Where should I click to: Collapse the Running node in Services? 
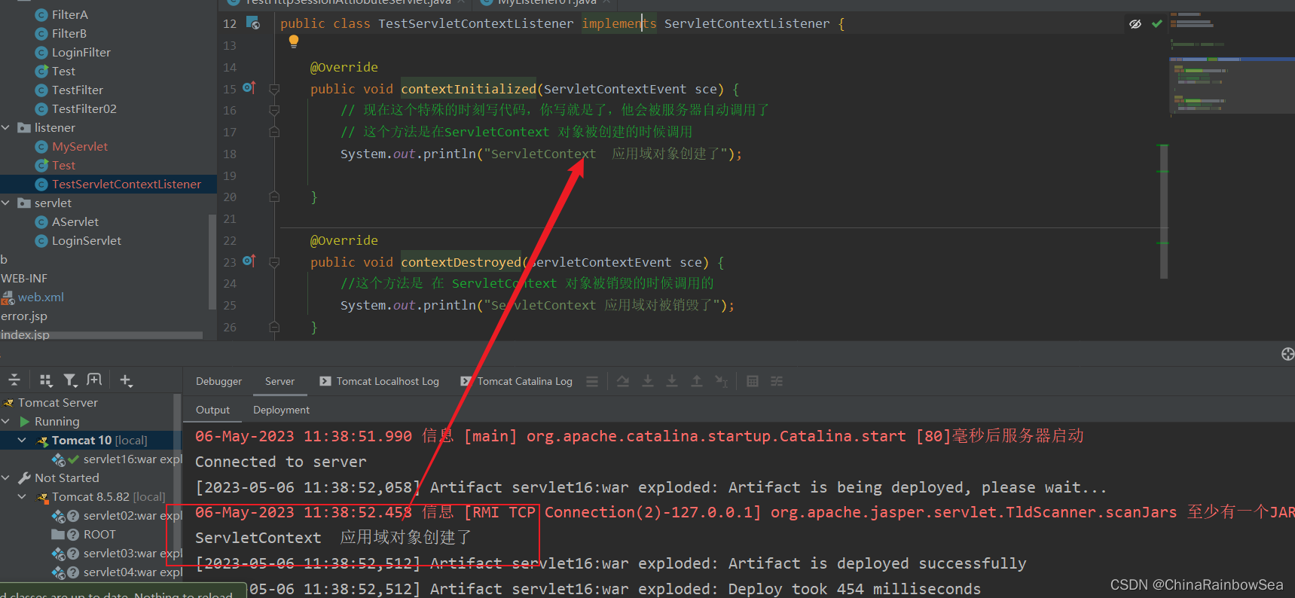point(6,421)
